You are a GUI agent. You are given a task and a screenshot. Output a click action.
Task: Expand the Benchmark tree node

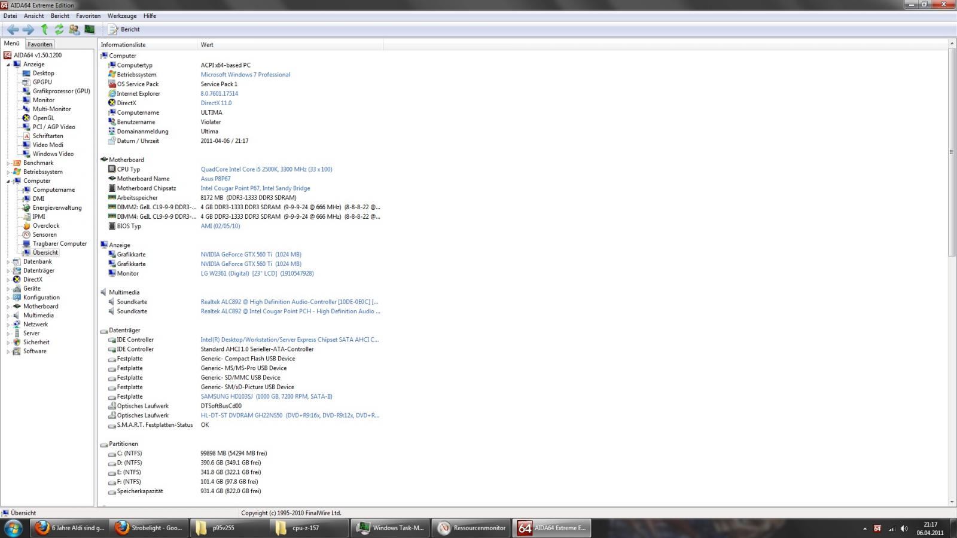coord(8,163)
